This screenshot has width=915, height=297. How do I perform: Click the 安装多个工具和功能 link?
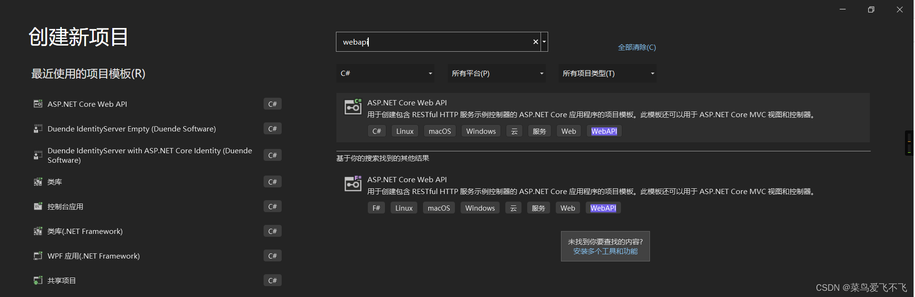click(605, 251)
